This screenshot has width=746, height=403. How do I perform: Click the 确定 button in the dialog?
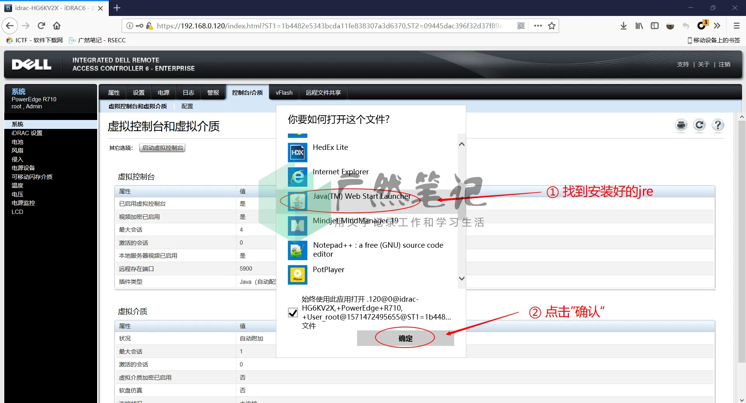(x=405, y=338)
